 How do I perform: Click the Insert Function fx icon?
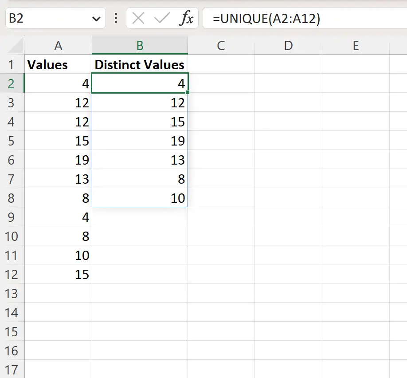pyautogui.click(x=186, y=18)
